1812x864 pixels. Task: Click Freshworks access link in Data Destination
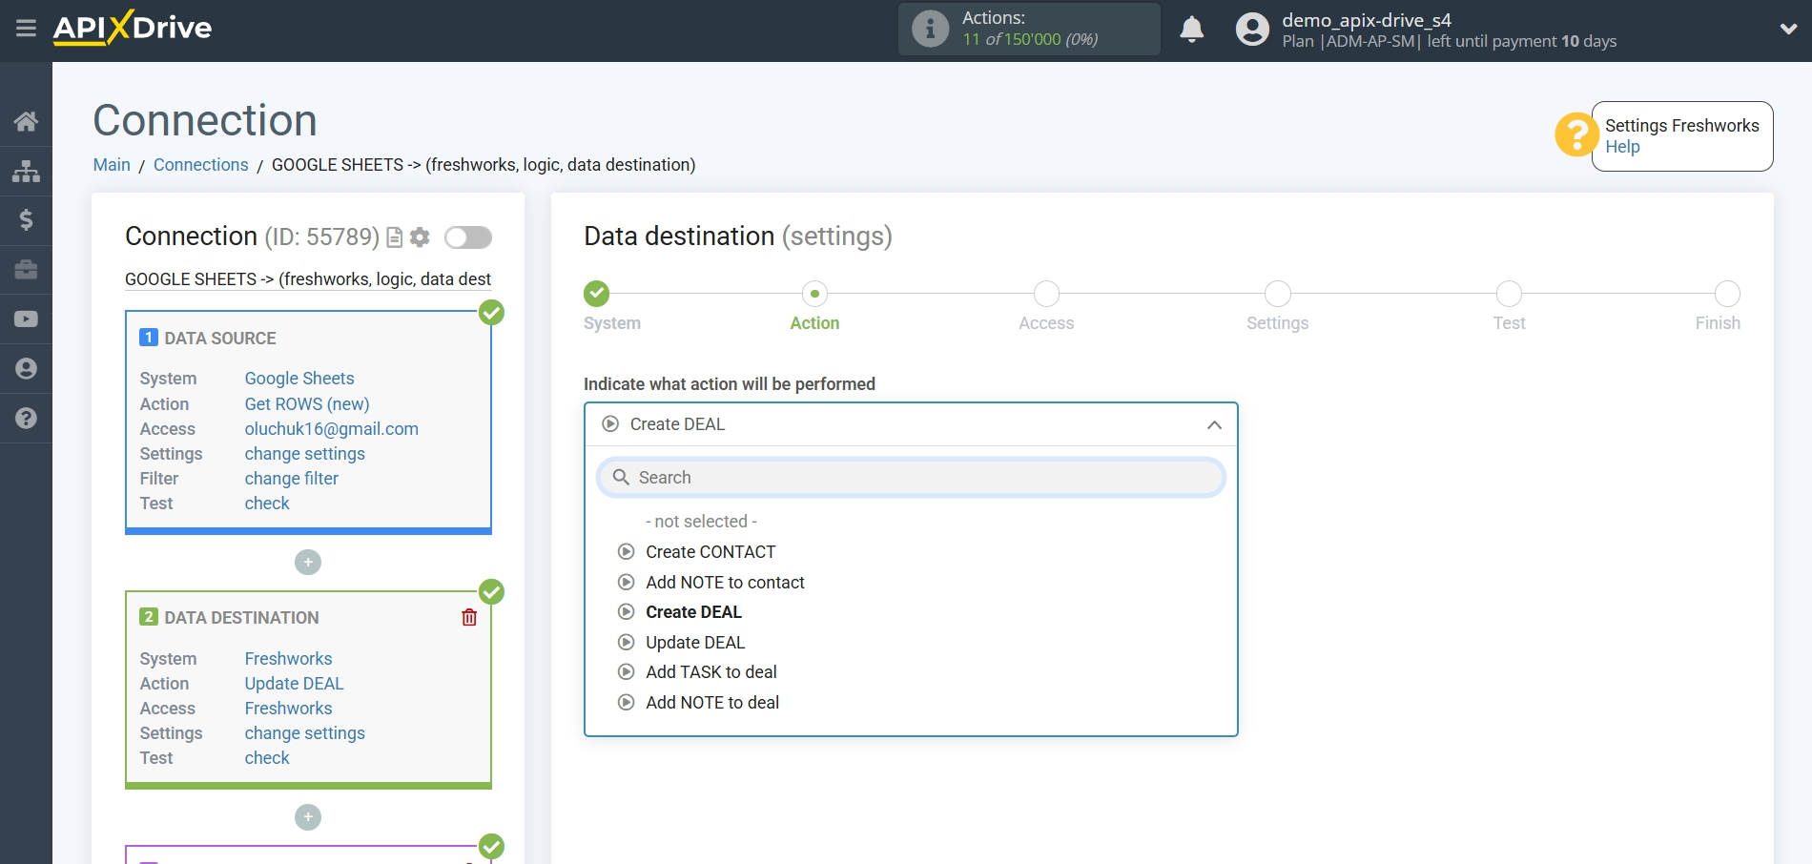click(288, 709)
